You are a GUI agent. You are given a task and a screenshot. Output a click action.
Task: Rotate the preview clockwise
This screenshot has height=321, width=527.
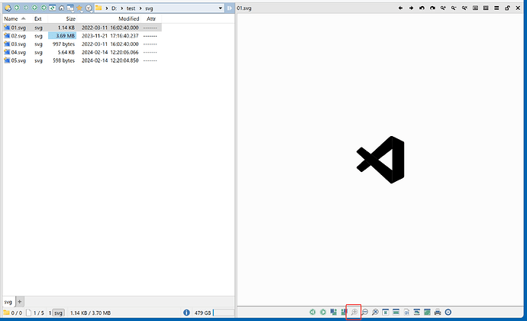point(432,8)
